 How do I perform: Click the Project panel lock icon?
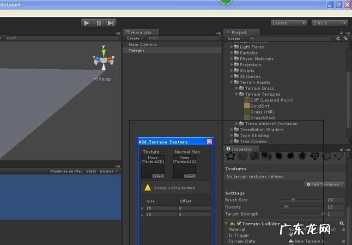point(341,33)
